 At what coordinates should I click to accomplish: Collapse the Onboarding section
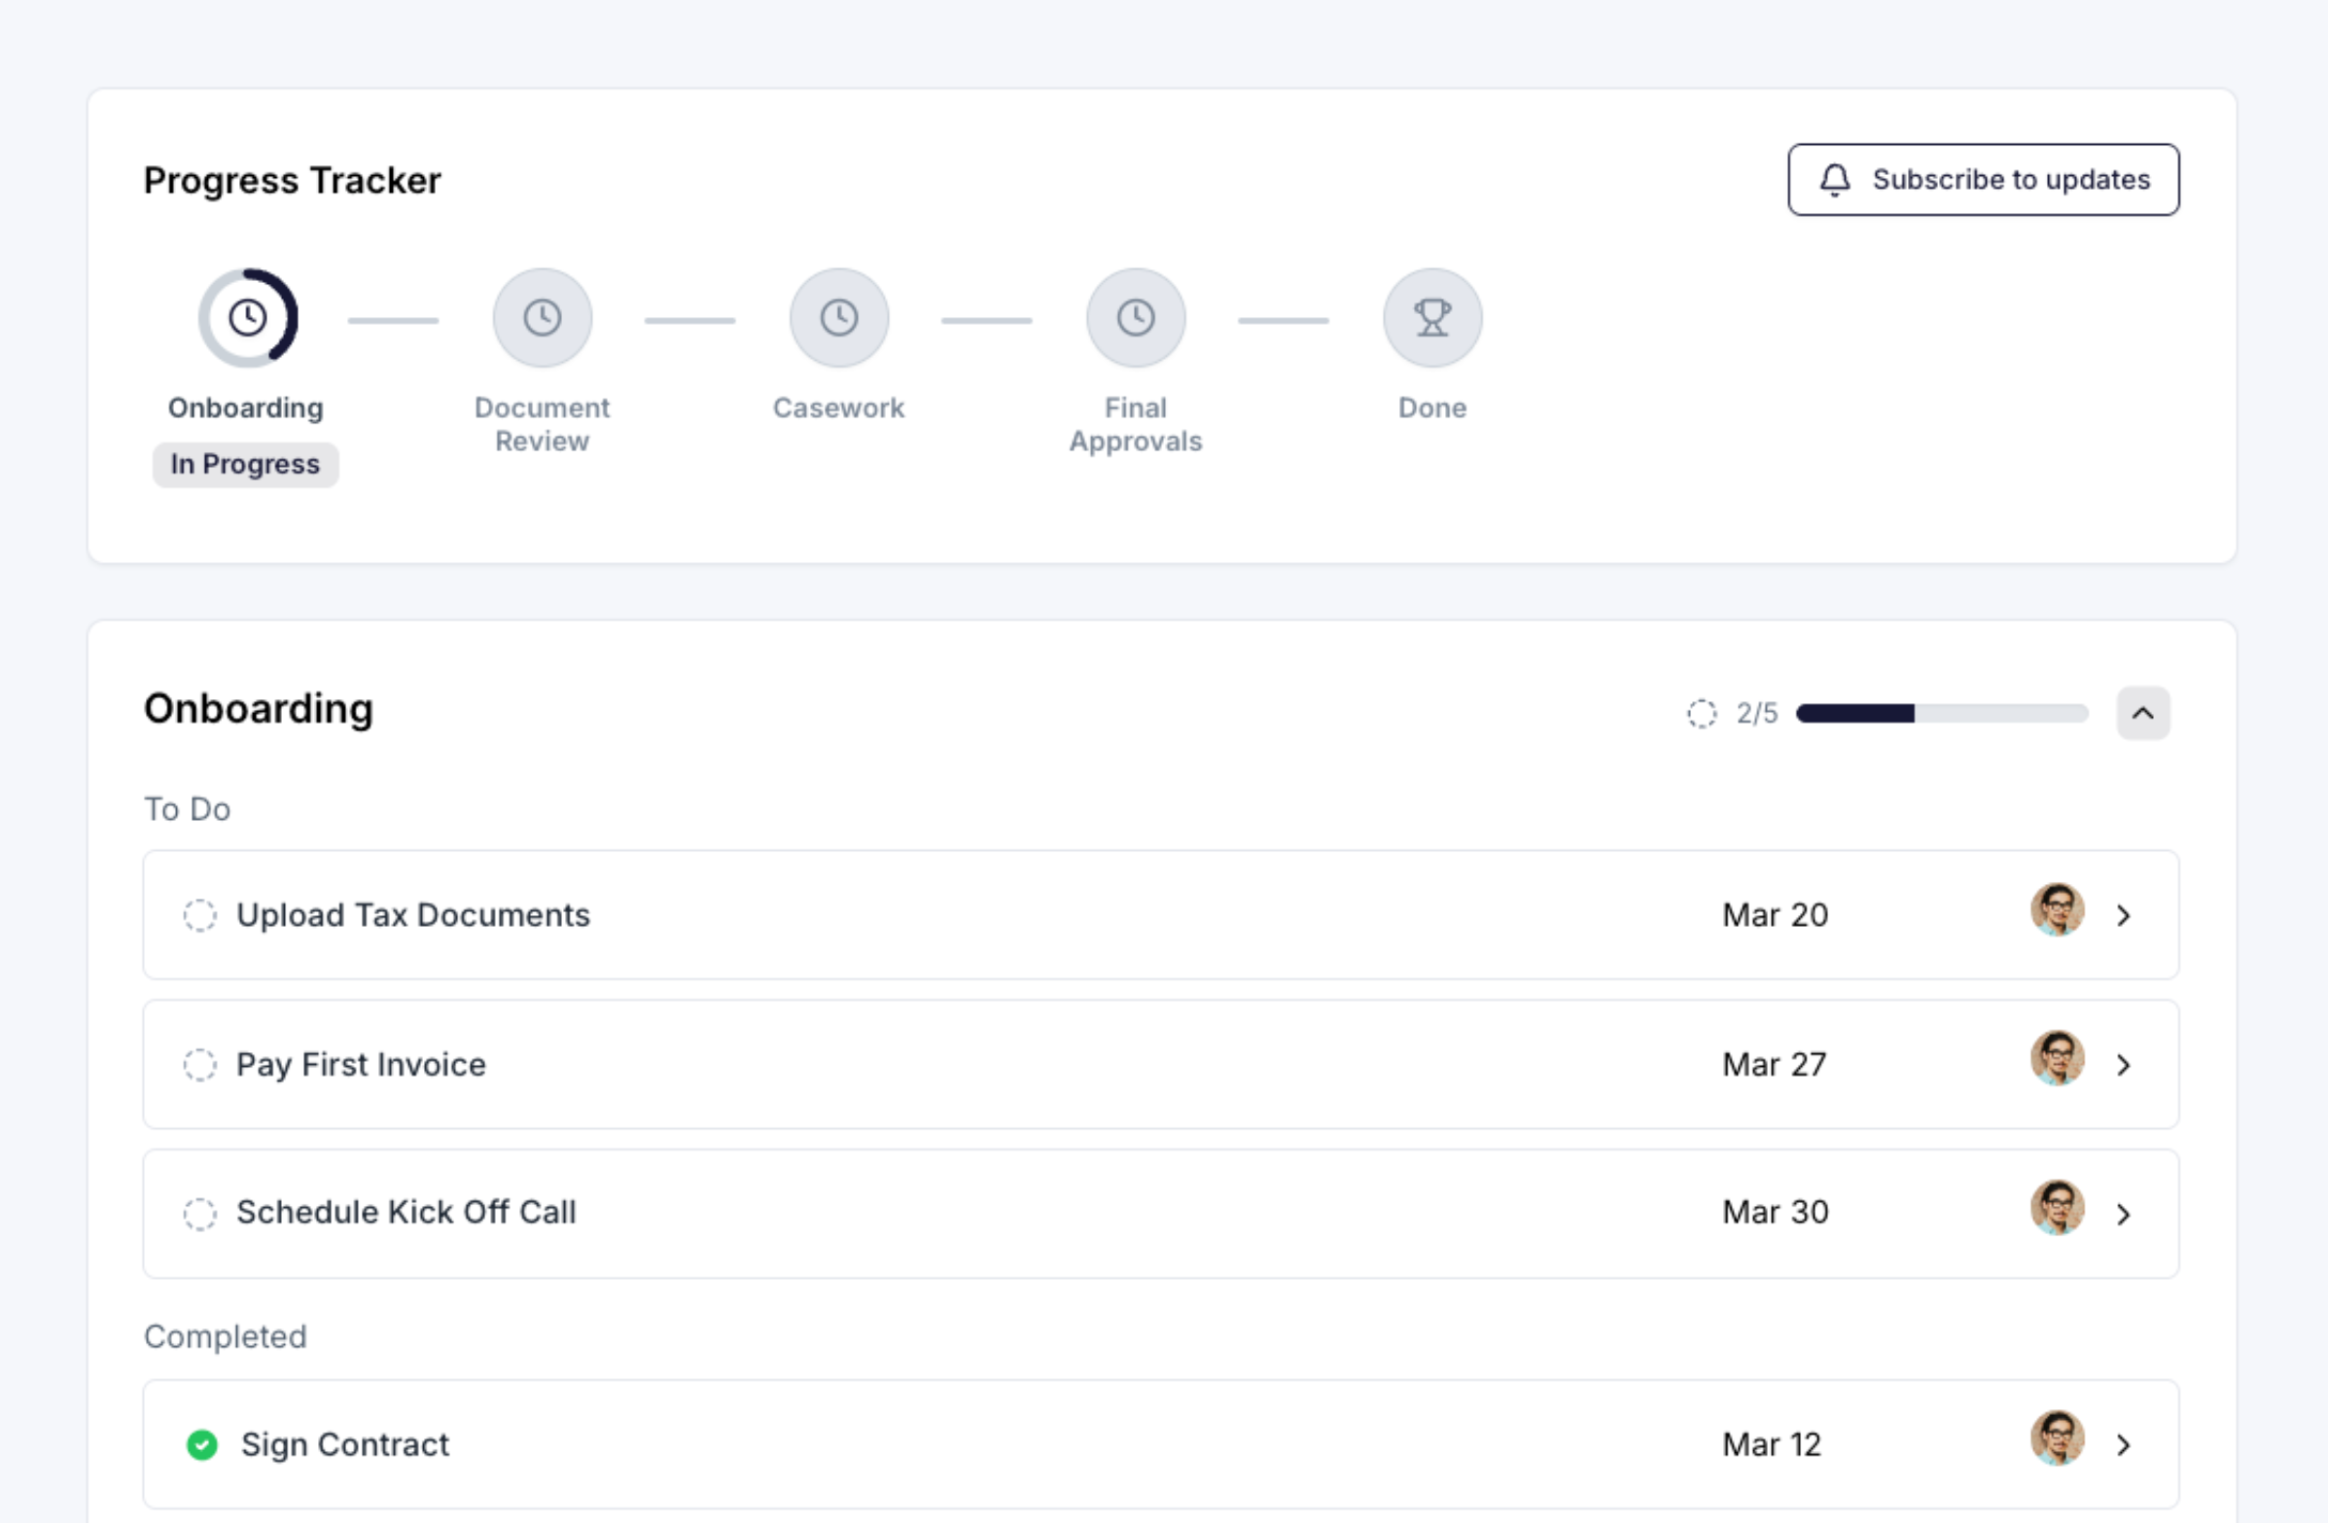point(2142,713)
